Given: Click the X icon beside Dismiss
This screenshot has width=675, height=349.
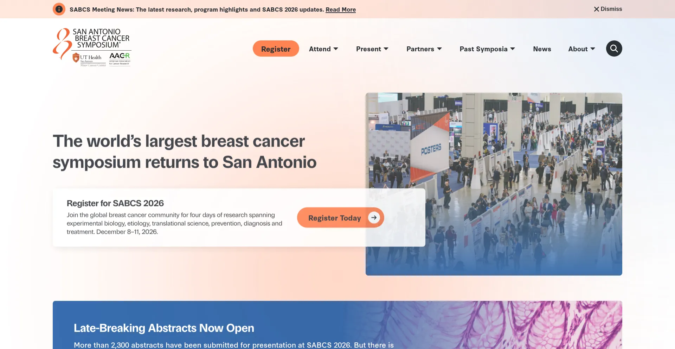Looking at the screenshot, I should (x=596, y=9).
